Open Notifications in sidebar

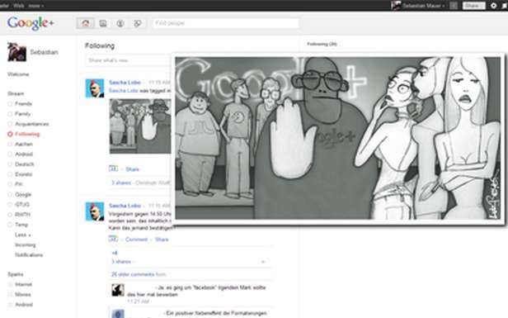pos(29,255)
